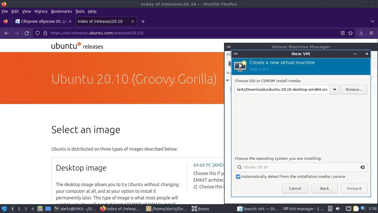Expand the list all tabs chevron
Viewport: 378px width, 213px height.
pos(372,21)
